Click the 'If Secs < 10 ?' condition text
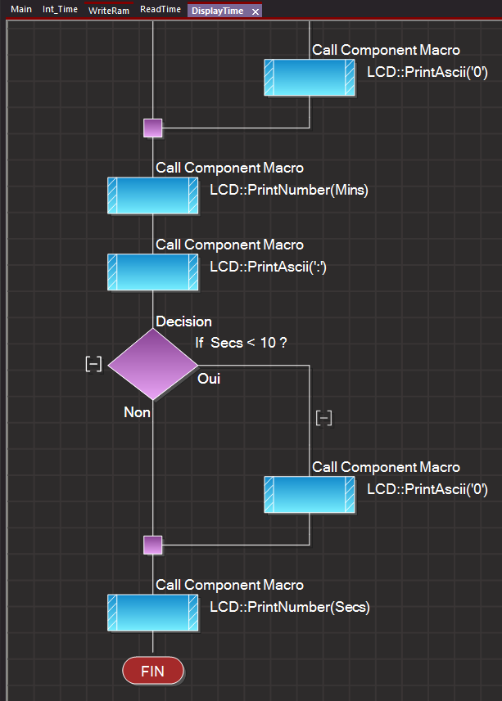This screenshot has height=701, width=502. click(240, 343)
